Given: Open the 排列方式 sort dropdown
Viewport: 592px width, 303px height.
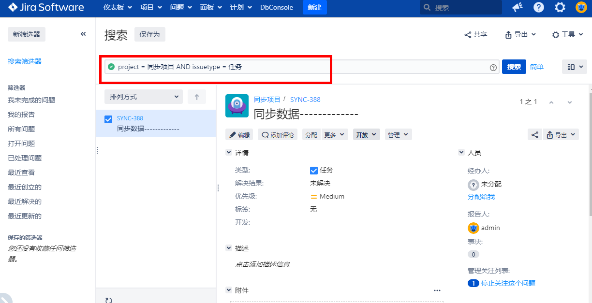Looking at the screenshot, I should pos(144,97).
